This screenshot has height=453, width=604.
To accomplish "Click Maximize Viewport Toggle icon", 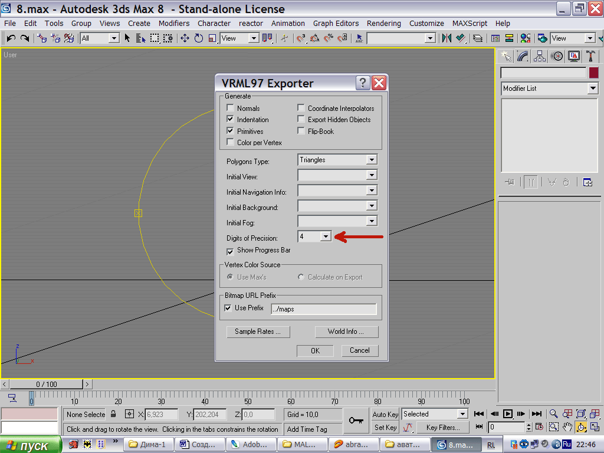I will (595, 427).
